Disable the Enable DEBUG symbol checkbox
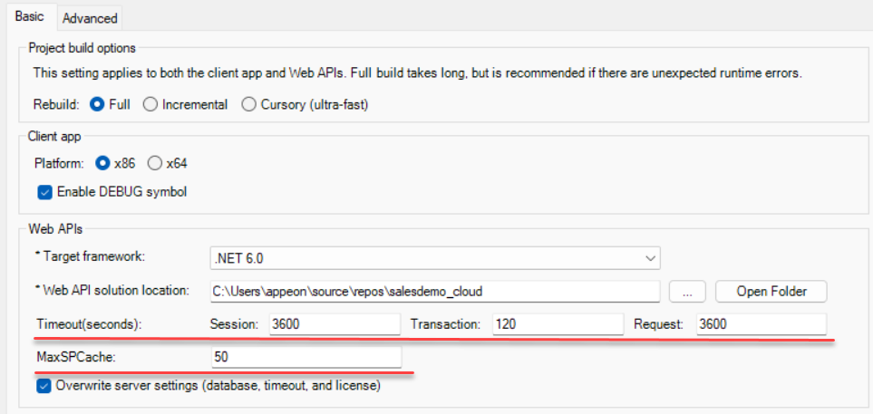The image size is (873, 414). [x=44, y=191]
